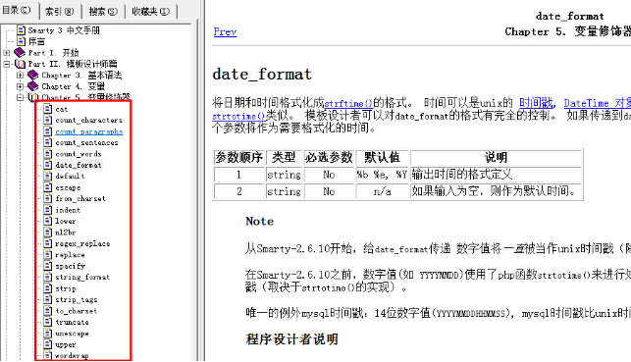Click the Smarty 3 中文手册 page icon

coord(21,30)
